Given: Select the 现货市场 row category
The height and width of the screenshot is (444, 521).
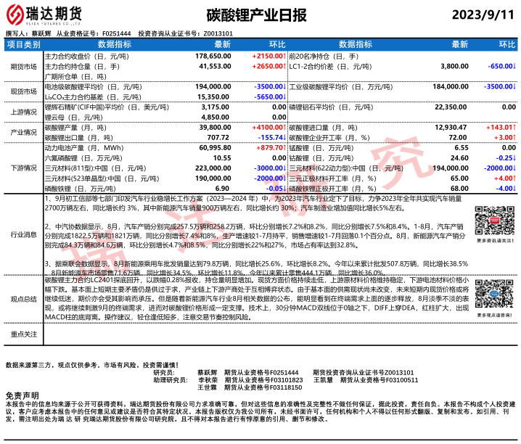Looking at the screenshot, I should tap(23, 91).
